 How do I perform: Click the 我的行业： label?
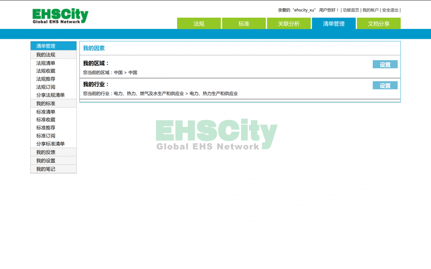pos(96,84)
